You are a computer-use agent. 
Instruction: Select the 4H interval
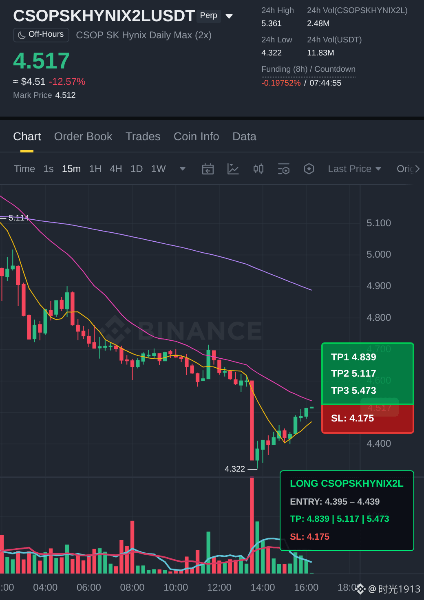(x=116, y=169)
